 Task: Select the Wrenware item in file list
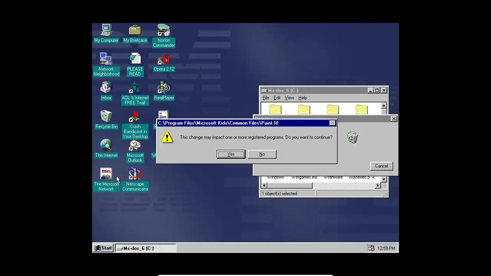(333, 177)
